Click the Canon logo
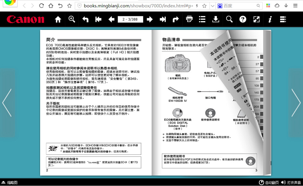The height and width of the screenshot is (186, 303). tap(25, 19)
